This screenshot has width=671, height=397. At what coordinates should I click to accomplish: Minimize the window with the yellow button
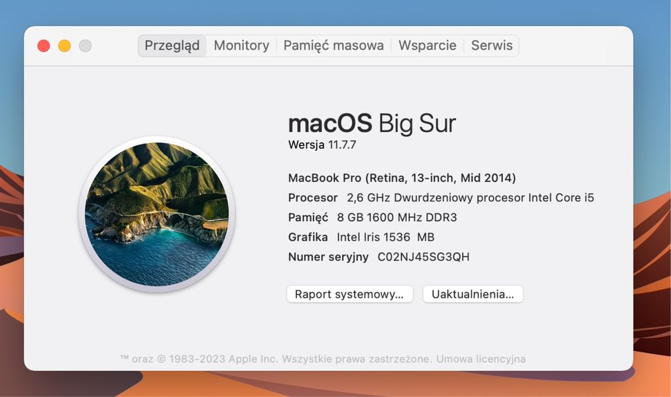click(x=64, y=46)
